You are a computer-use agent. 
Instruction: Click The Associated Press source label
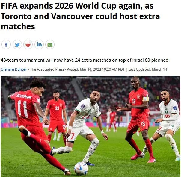coord(47,69)
